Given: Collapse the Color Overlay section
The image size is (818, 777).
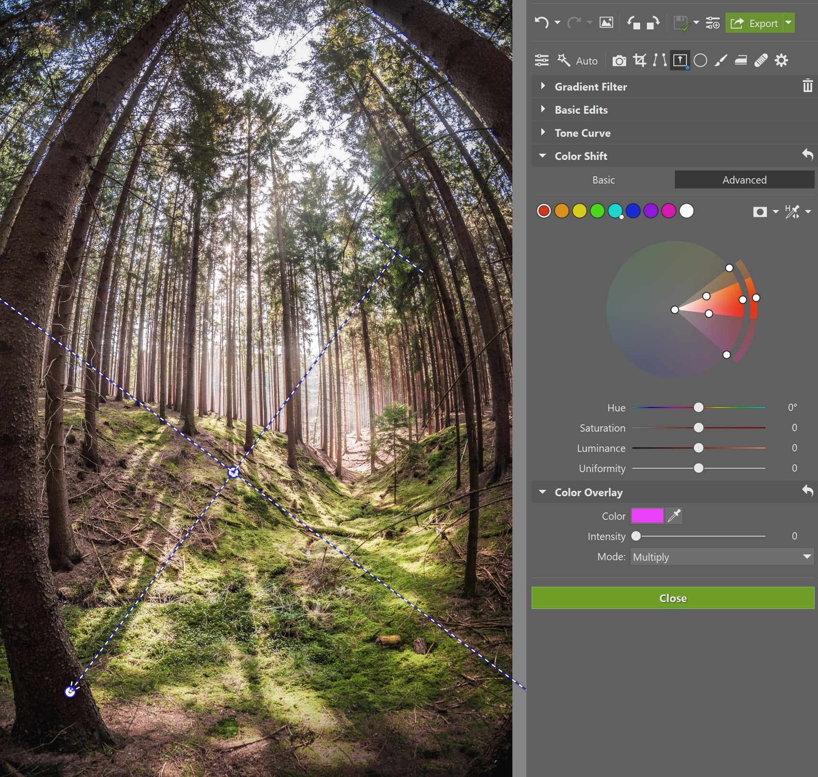Looking at the screenshot, I should 543,492.
